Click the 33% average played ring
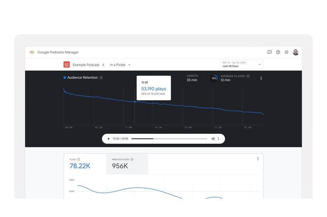This screenshot has width=327, height=217. pos(214,78)
